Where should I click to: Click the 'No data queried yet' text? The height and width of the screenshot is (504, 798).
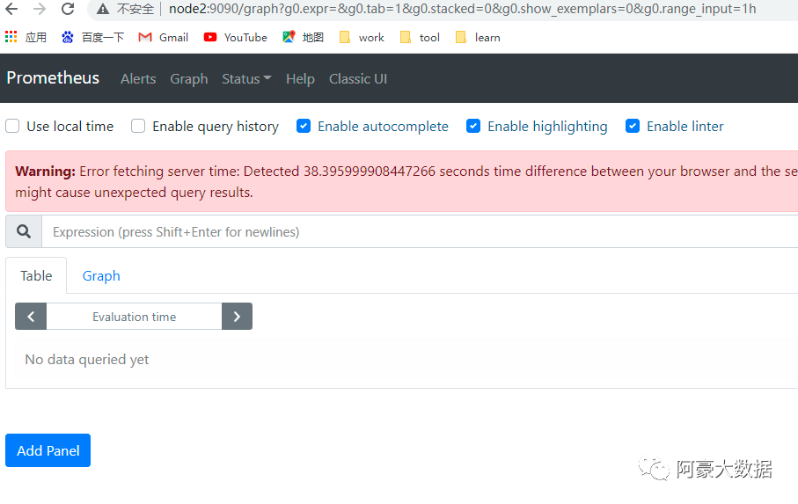coord(87,360)
